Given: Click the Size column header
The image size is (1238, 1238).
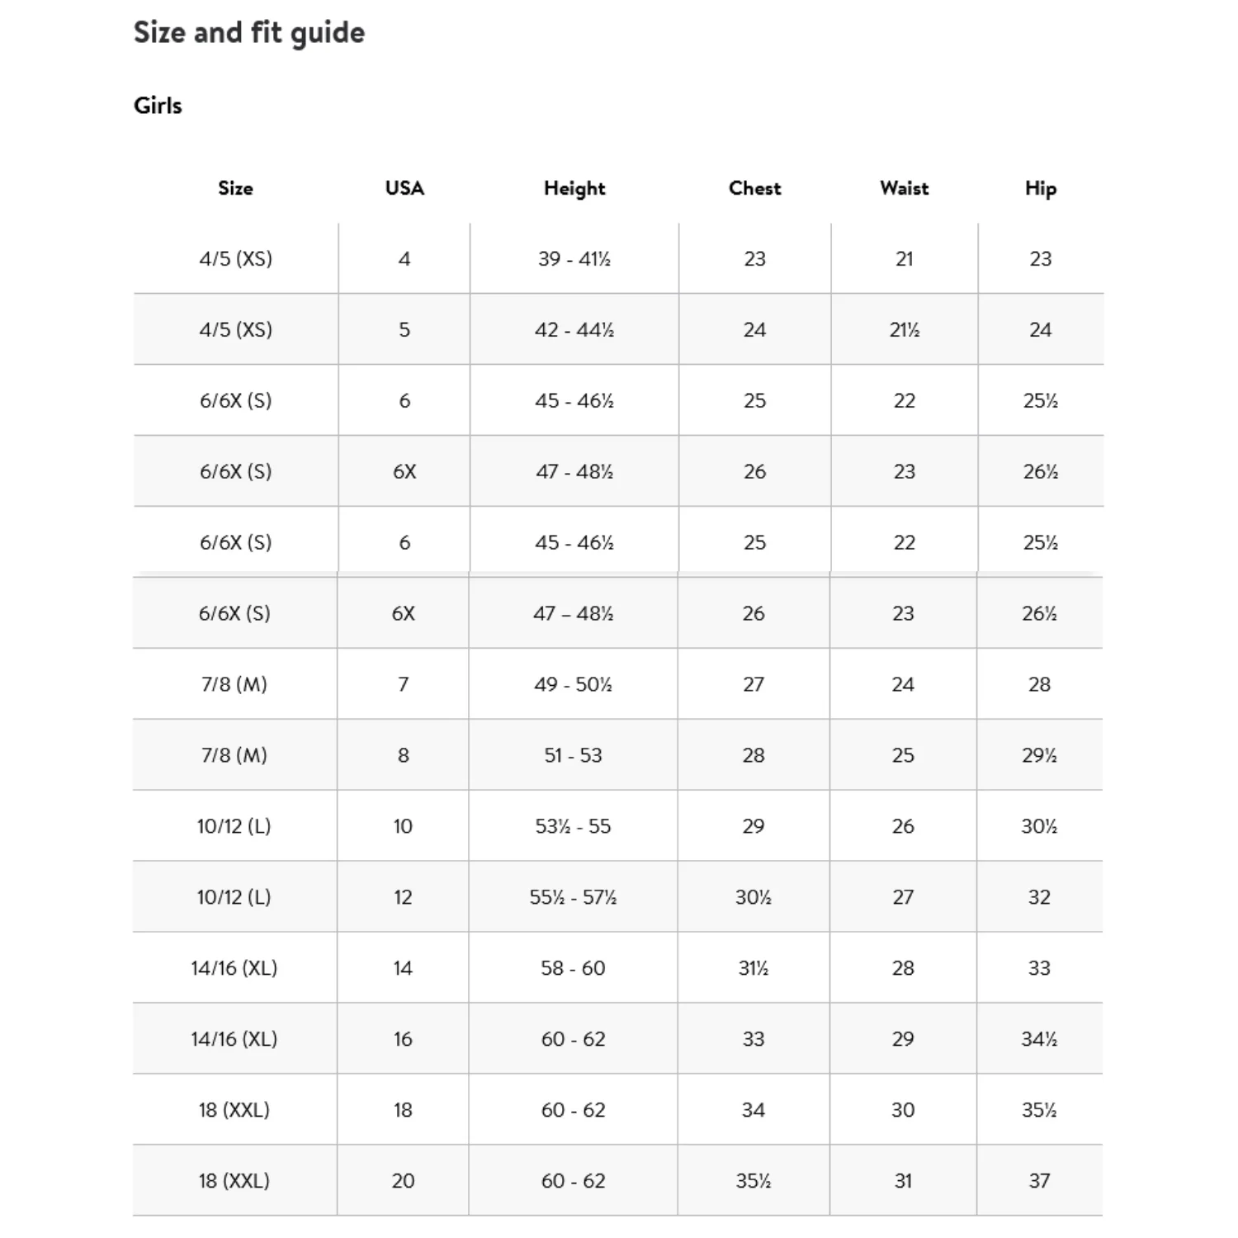Looking at the screenshot, I should pos(235,188).
